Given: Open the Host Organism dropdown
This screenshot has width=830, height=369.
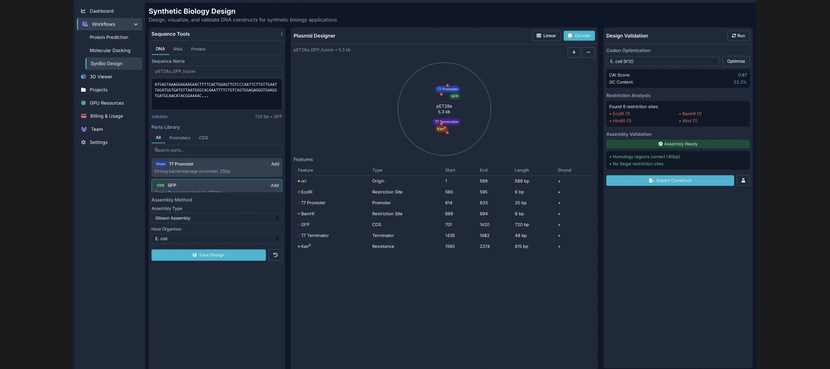Looking at the screenshot, I should click(216, 238).
